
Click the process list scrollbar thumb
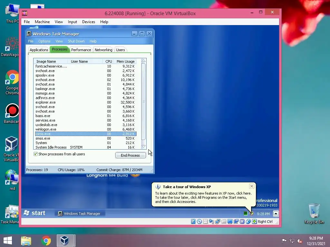(143, 101)
